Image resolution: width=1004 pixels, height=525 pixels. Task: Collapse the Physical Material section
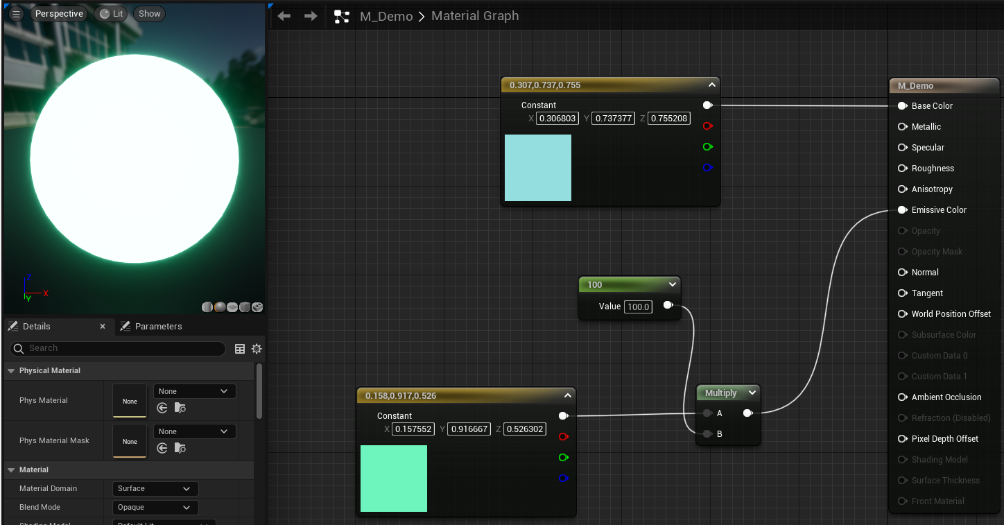(11, 371)
